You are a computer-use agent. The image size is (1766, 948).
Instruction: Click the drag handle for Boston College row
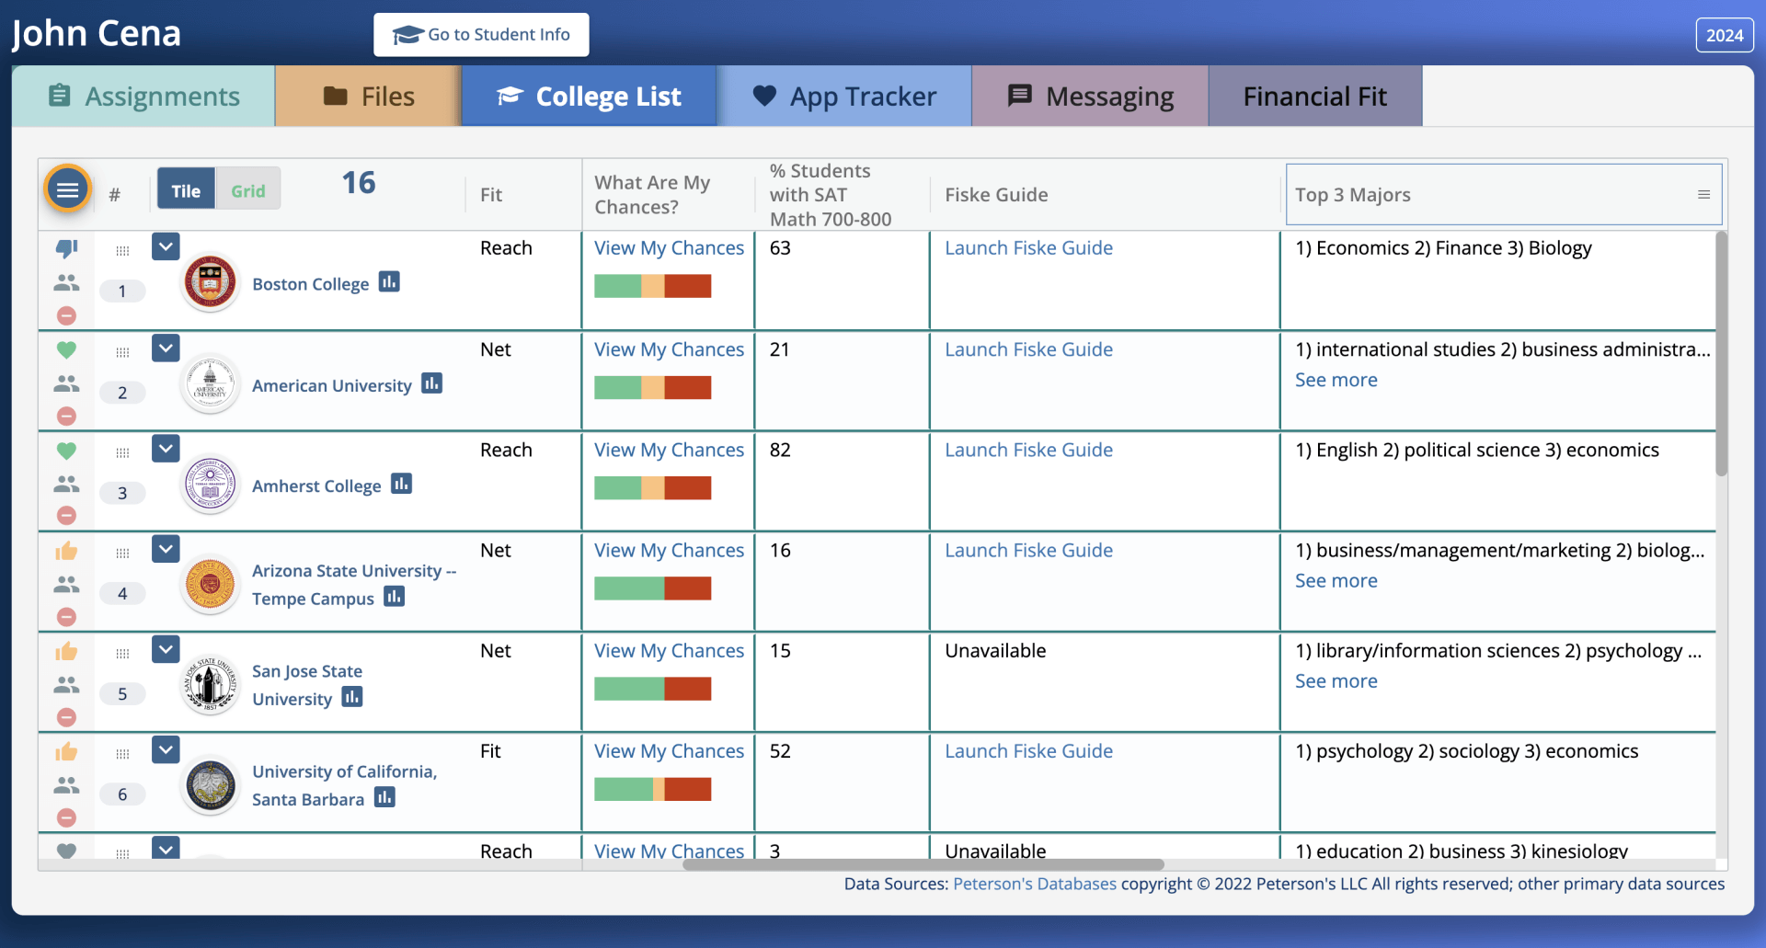tap(122, 251)
